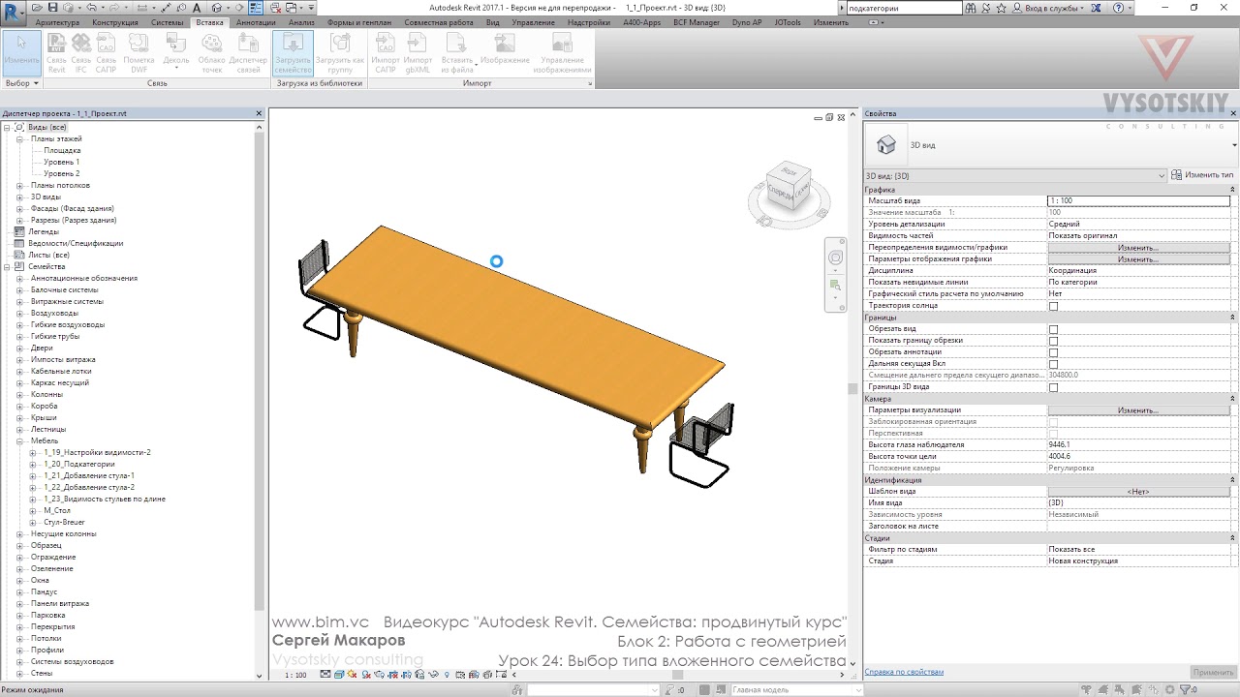Select the Стул-Breuer family in the tree

click(x=64, y=522)
